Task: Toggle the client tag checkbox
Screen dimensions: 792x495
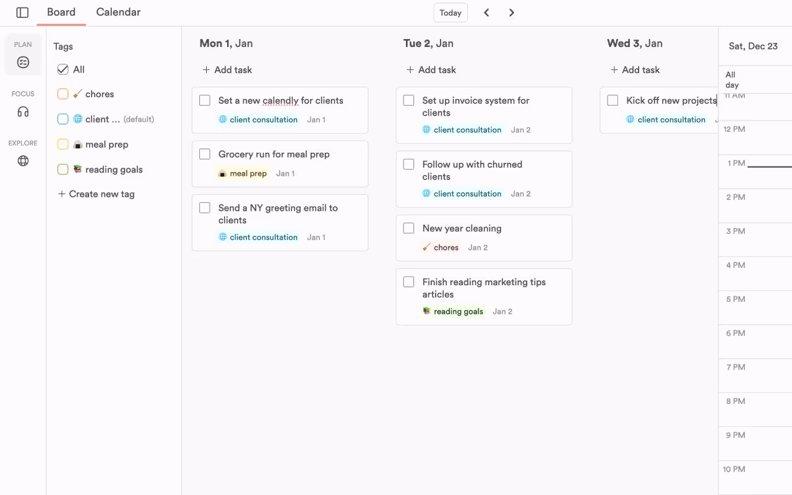Action: click(62, 119)
